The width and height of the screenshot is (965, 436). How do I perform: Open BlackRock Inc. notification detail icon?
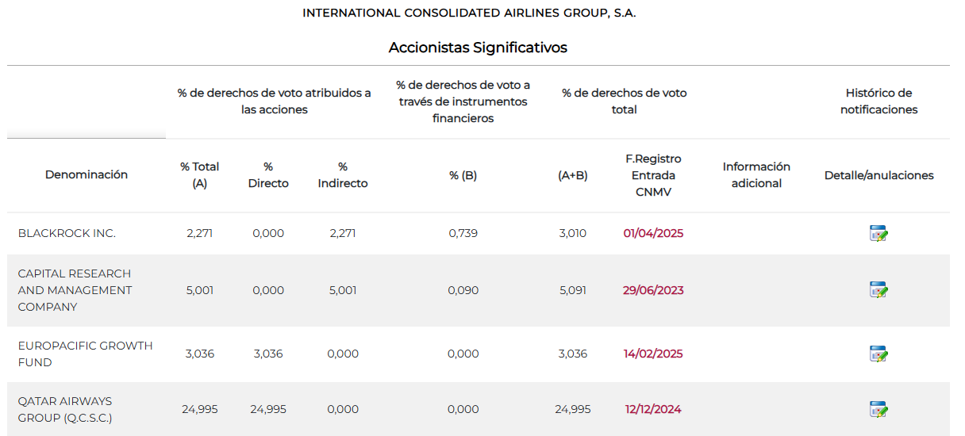(x=878, y=233)
